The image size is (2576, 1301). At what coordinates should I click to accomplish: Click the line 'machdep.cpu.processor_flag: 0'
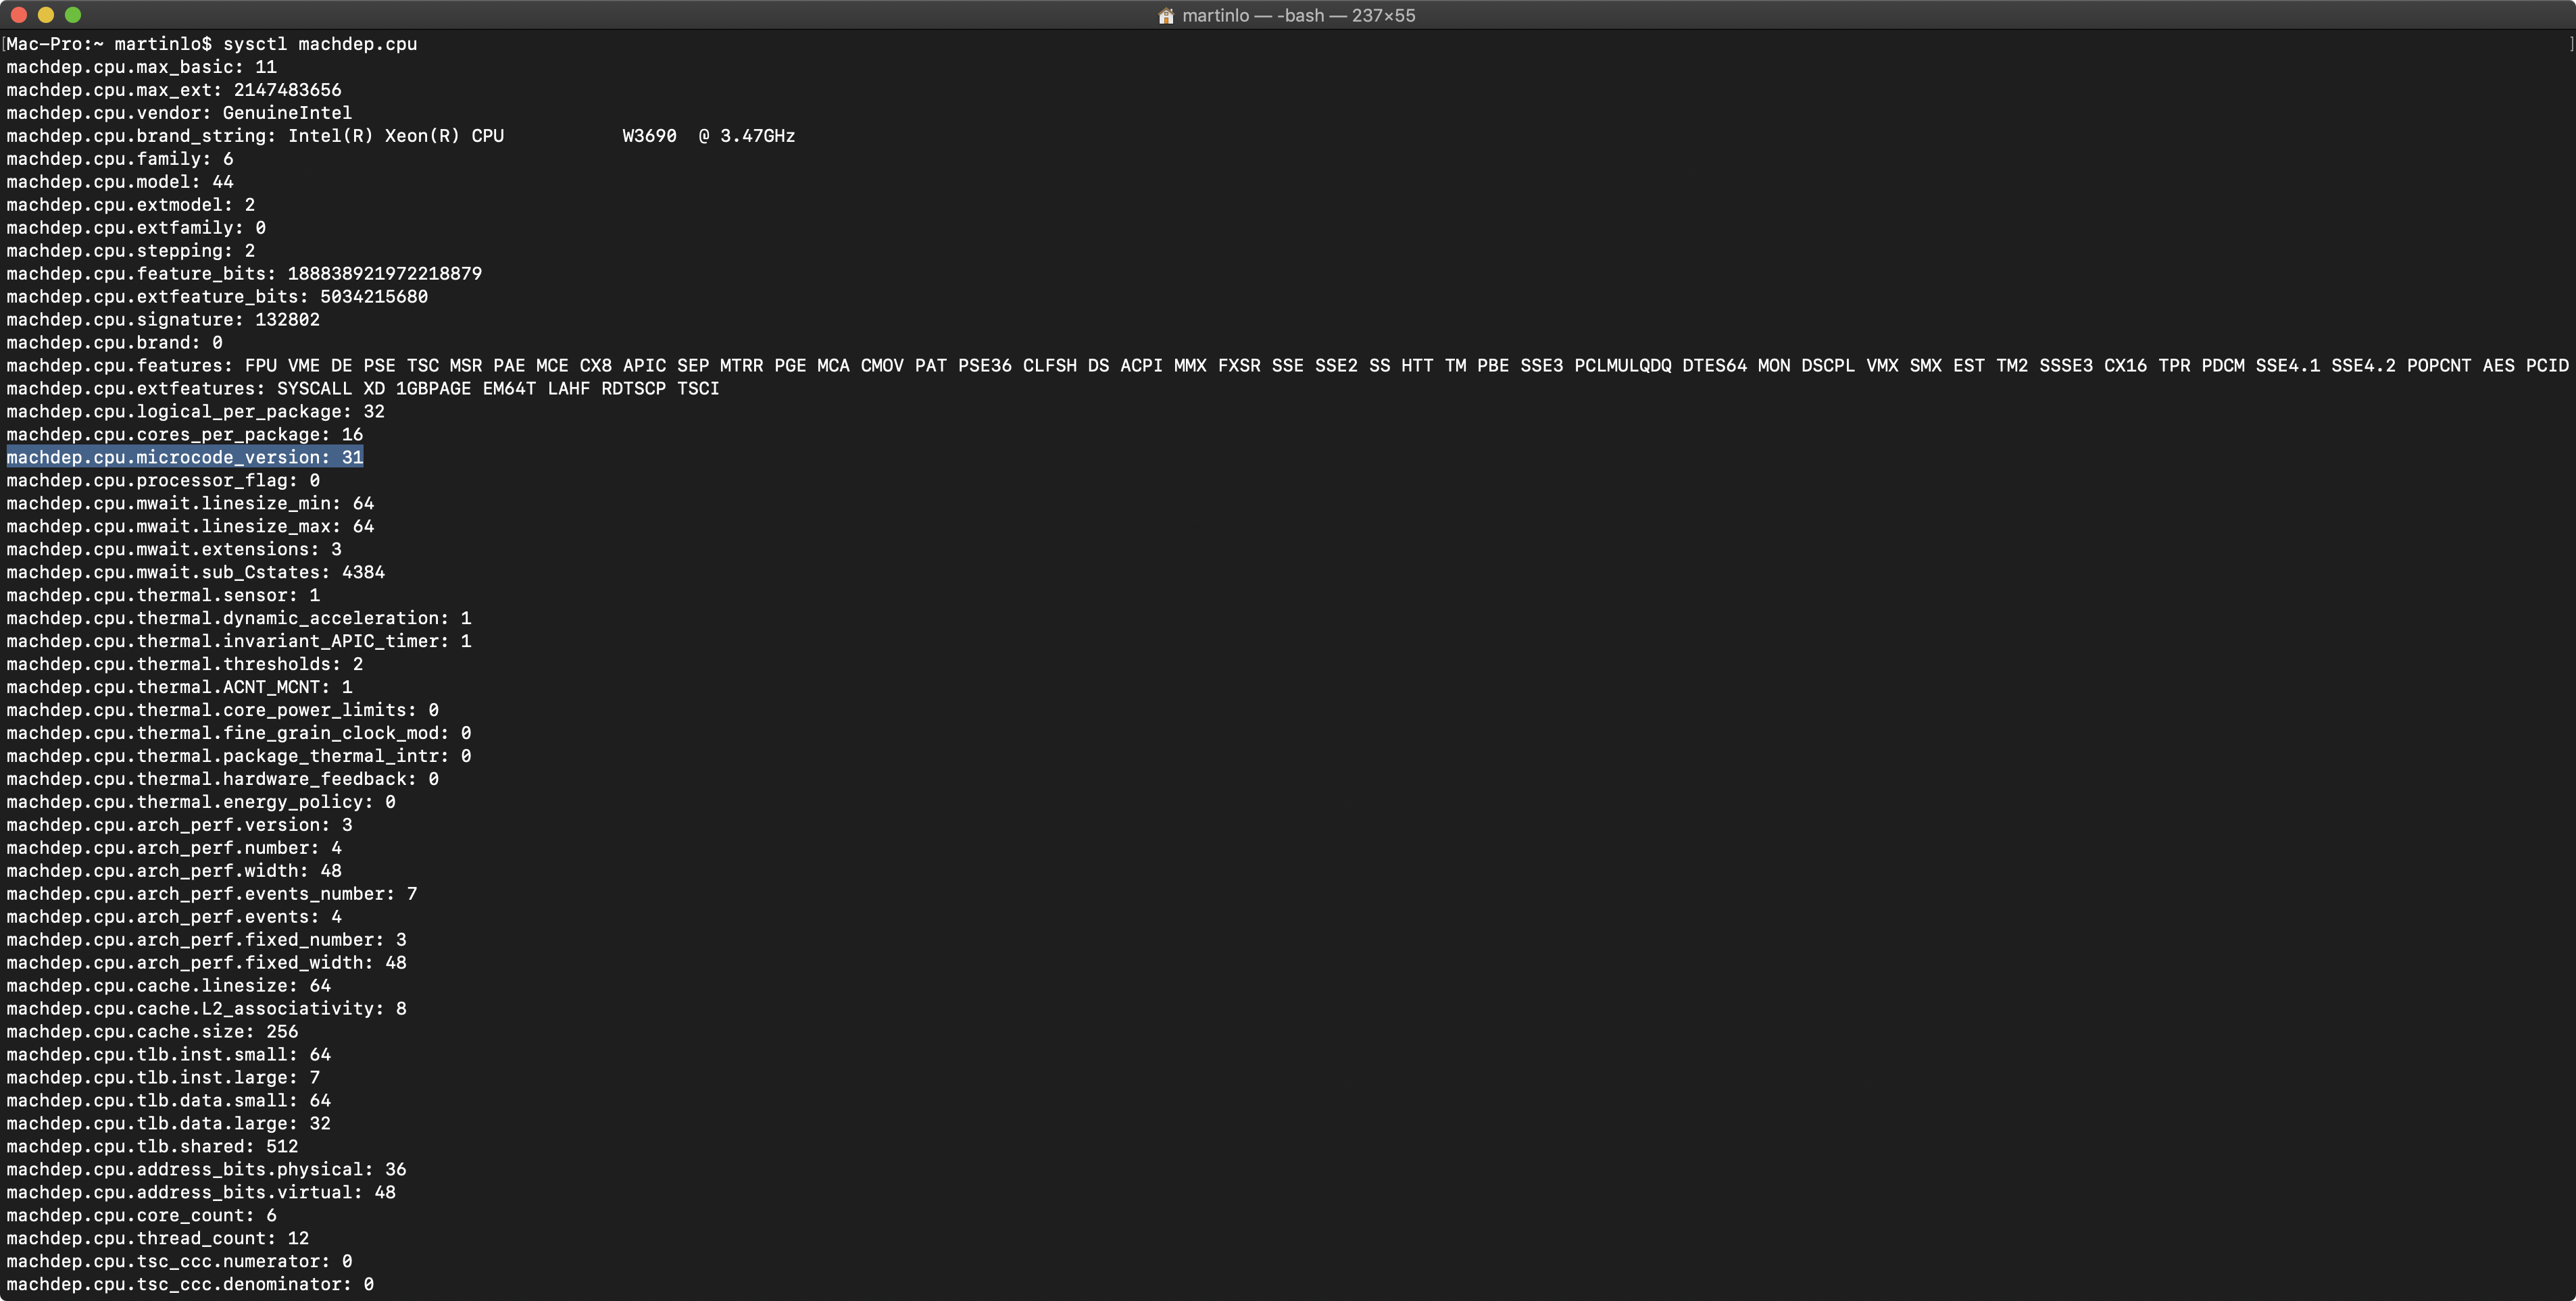point(163,481)
